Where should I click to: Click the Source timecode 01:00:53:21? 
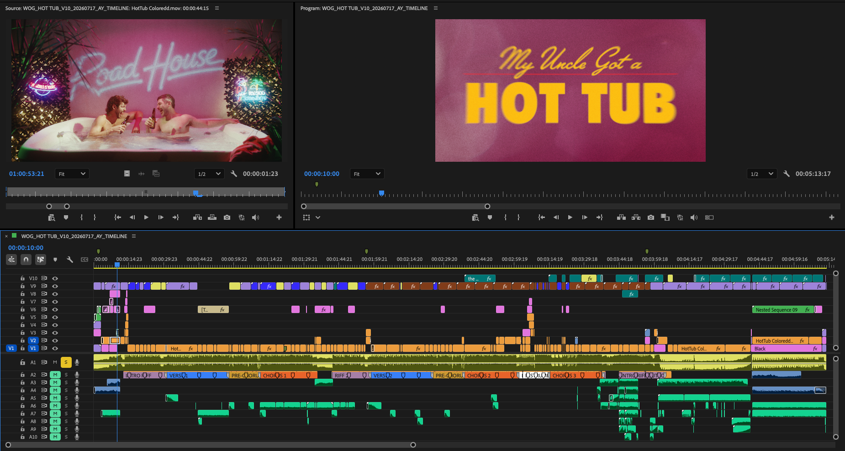pos(26,174)
